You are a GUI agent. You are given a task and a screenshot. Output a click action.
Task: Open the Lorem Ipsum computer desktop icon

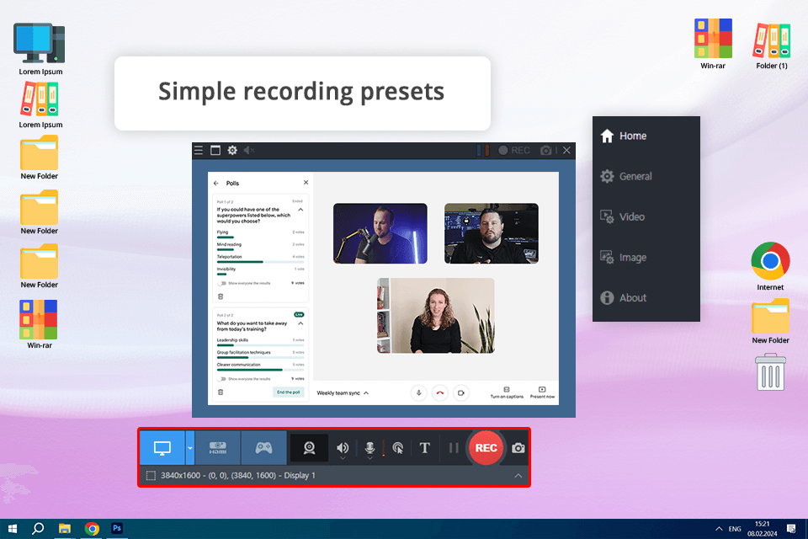tap(40, 49)
